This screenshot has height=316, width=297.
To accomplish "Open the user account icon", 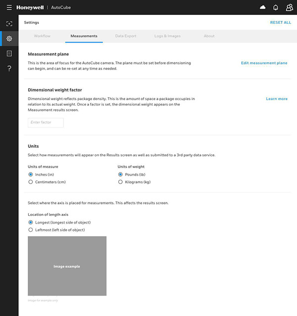I will click(x=290, y=7).
